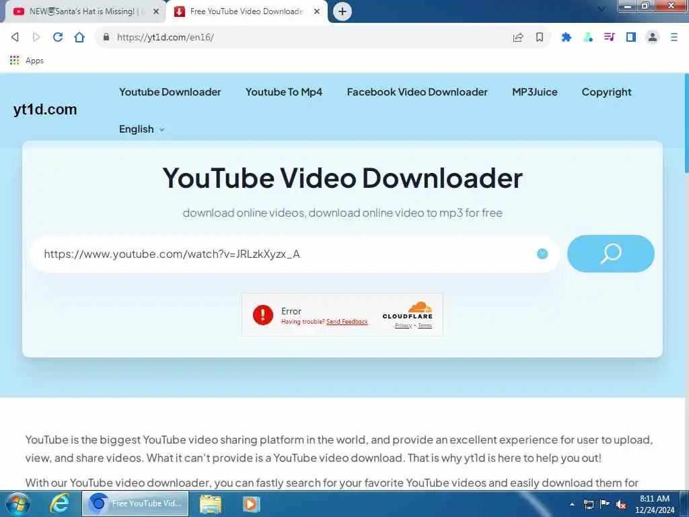Open the extensions puzzle piece icon
Image resolution: width=689 pixels, height=517 pixels.
(567, 38)
